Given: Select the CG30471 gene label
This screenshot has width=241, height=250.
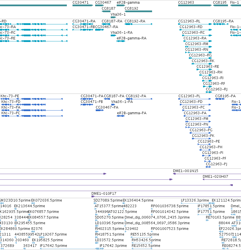Looking at the screenshot, I should (x=80, y=3).
